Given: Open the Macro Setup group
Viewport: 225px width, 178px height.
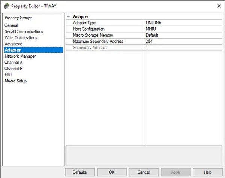Looking at the screenshot, I should point(16,81).
